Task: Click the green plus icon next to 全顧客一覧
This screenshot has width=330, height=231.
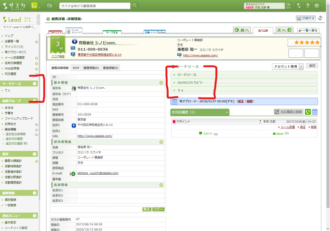Action: click(x=36, y=42)
